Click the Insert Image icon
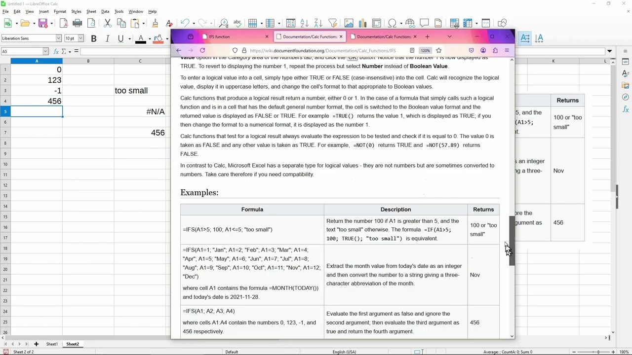The width and height of the screenshot is (632, 355). pyautogui.click(x=349, y=23)
